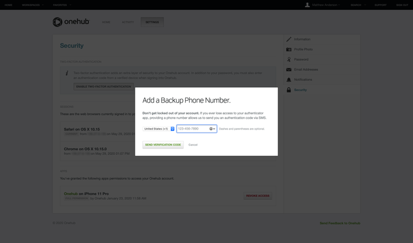Expand the Workspaces menu in top bar
The height and width of the screenshot is (243, 413).
tap(33, 5)
